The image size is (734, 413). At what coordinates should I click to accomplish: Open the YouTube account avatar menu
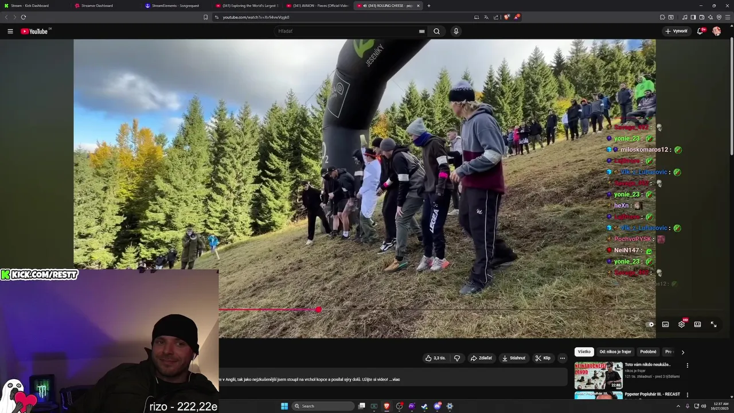coord(716,32)
